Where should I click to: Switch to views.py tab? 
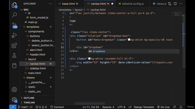point(160,4)
